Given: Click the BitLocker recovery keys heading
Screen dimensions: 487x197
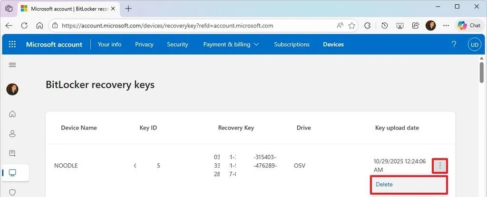Looking at the screenshot, I should click(100, 84).
